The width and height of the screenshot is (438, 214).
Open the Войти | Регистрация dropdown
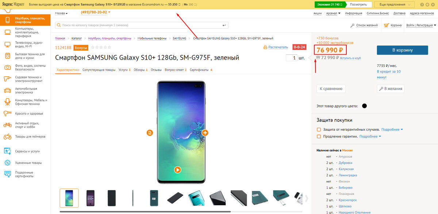(x=421, y=25)
